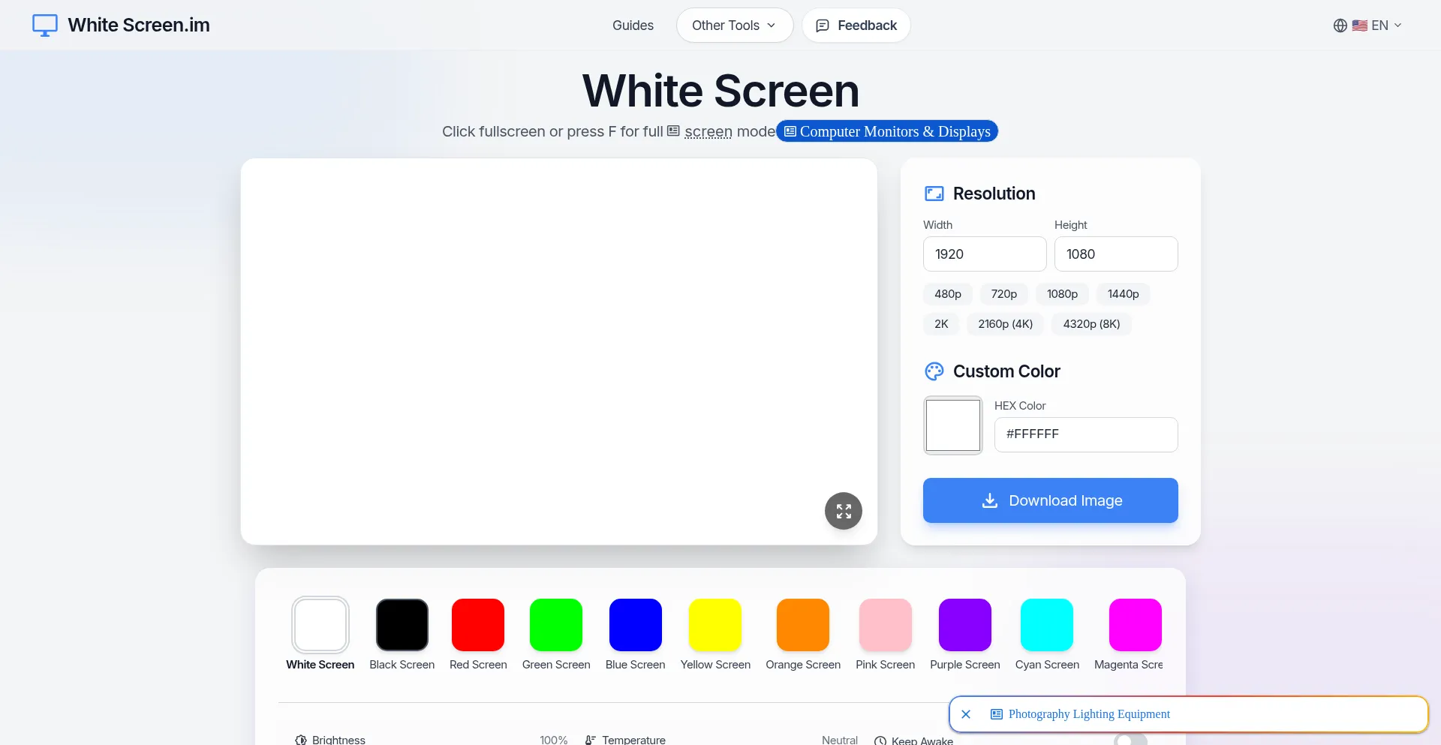The width and height of the screenshot is (1441, 745).
Task: Open the custom color picker swatch
Action: pyautogui.click(x=953, y=425)
